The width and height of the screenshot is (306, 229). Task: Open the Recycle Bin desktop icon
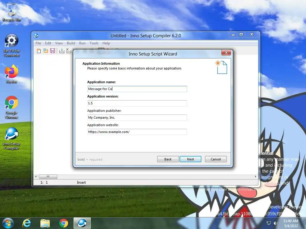coord(12,12)
